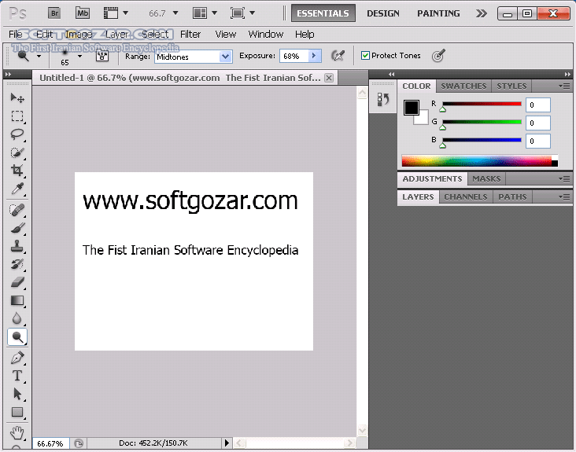Open the Exposure slider popup arrow

314,56
